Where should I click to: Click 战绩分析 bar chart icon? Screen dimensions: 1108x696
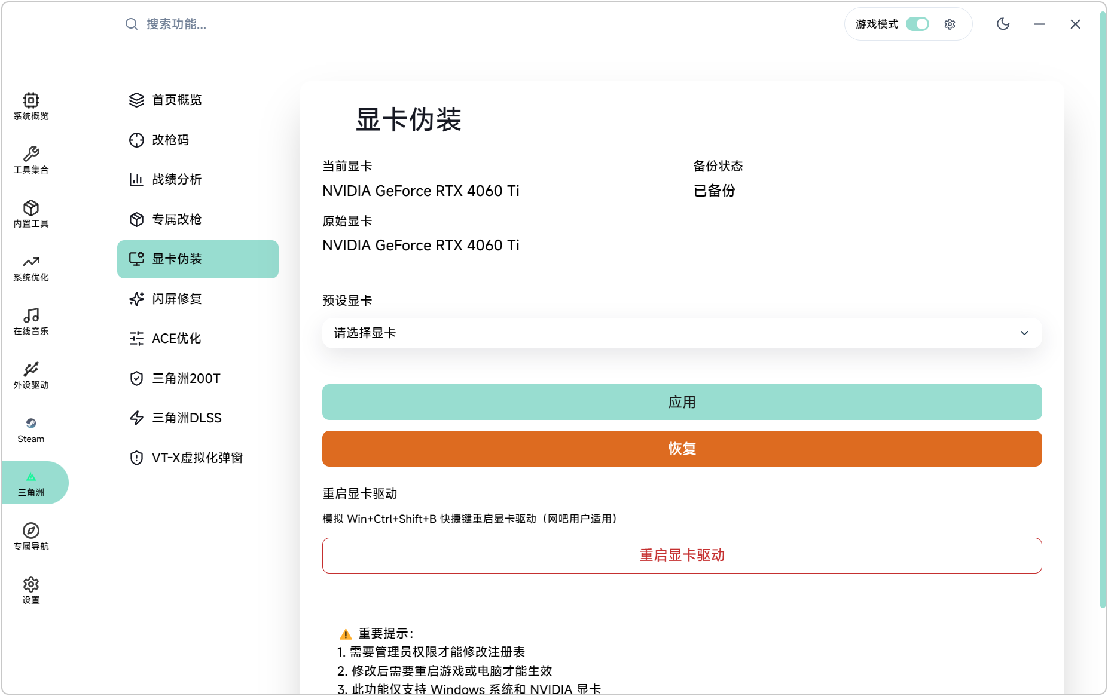click(x=136, y=179)
